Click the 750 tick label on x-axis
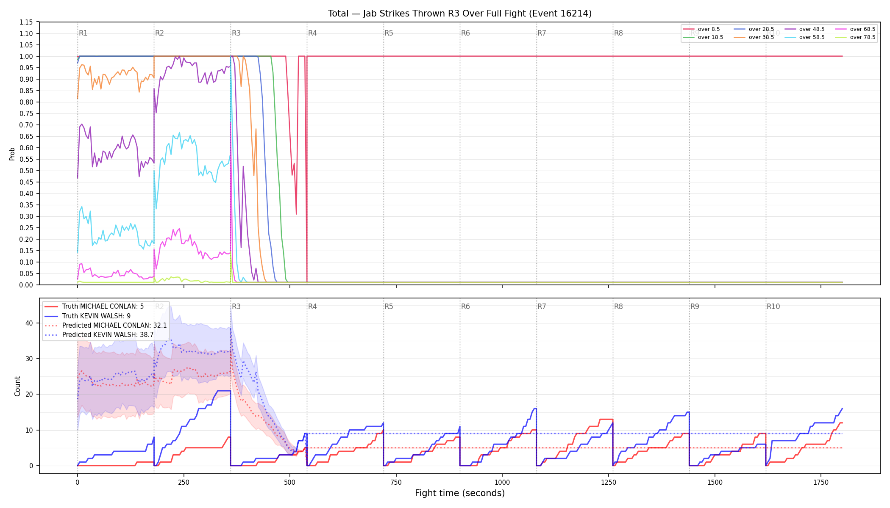The image size is (890, 508). coord(396,482)
